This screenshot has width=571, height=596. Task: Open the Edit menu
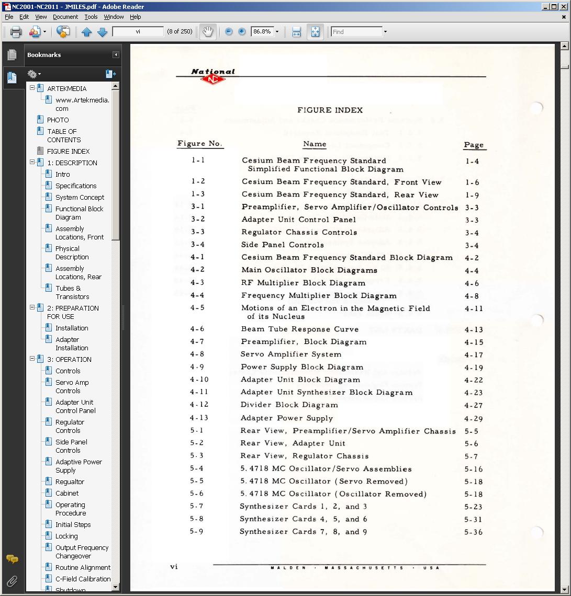pyautogui.click(x=24, y=17)
